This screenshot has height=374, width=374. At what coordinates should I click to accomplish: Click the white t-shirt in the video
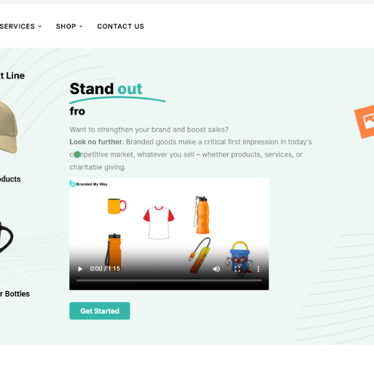(158, 223)
